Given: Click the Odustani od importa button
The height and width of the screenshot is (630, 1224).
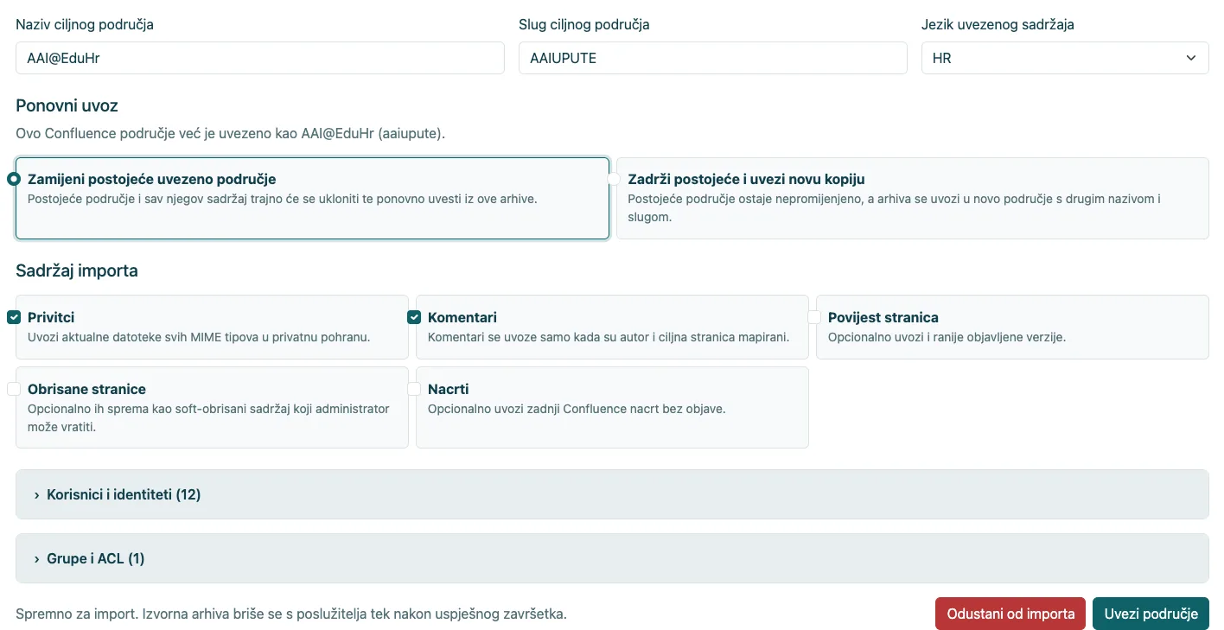Looking at the screenshot, I should tap(1010, 614).
